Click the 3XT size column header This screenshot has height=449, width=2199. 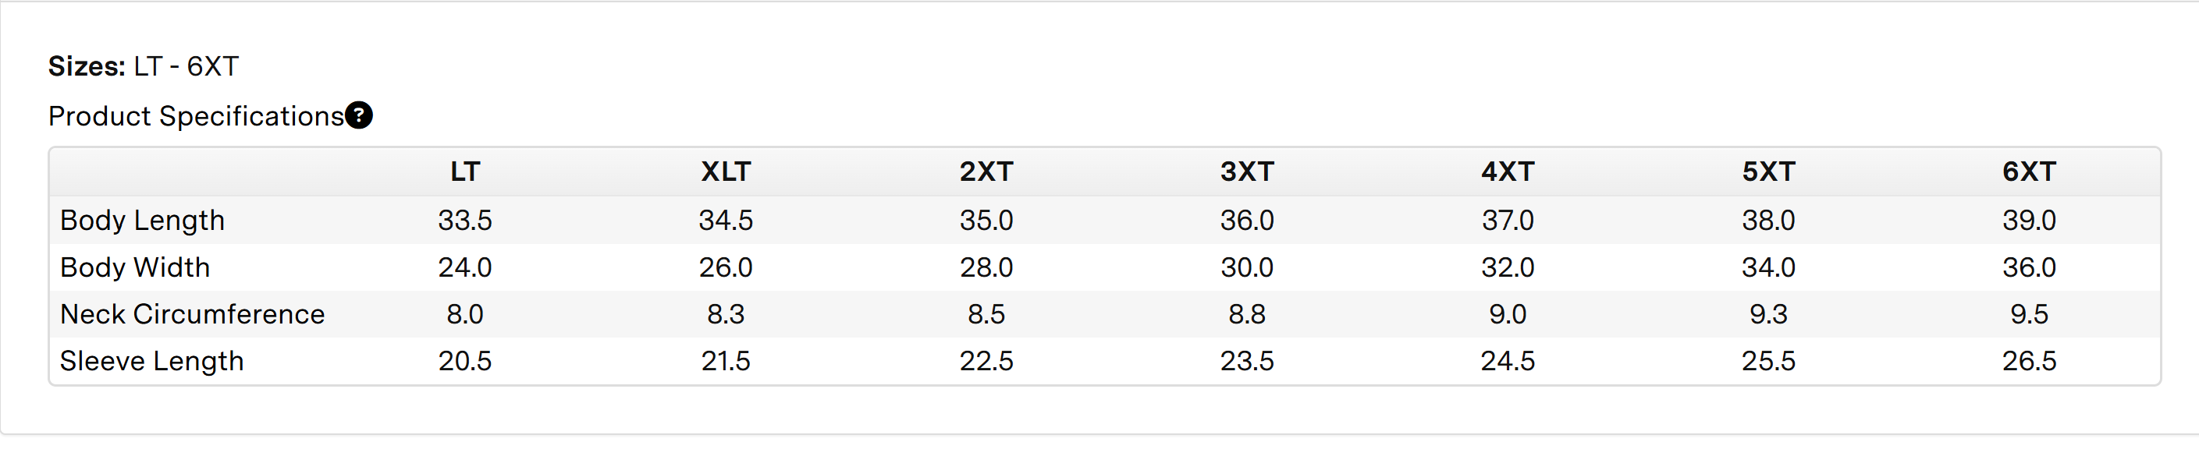1246,172
